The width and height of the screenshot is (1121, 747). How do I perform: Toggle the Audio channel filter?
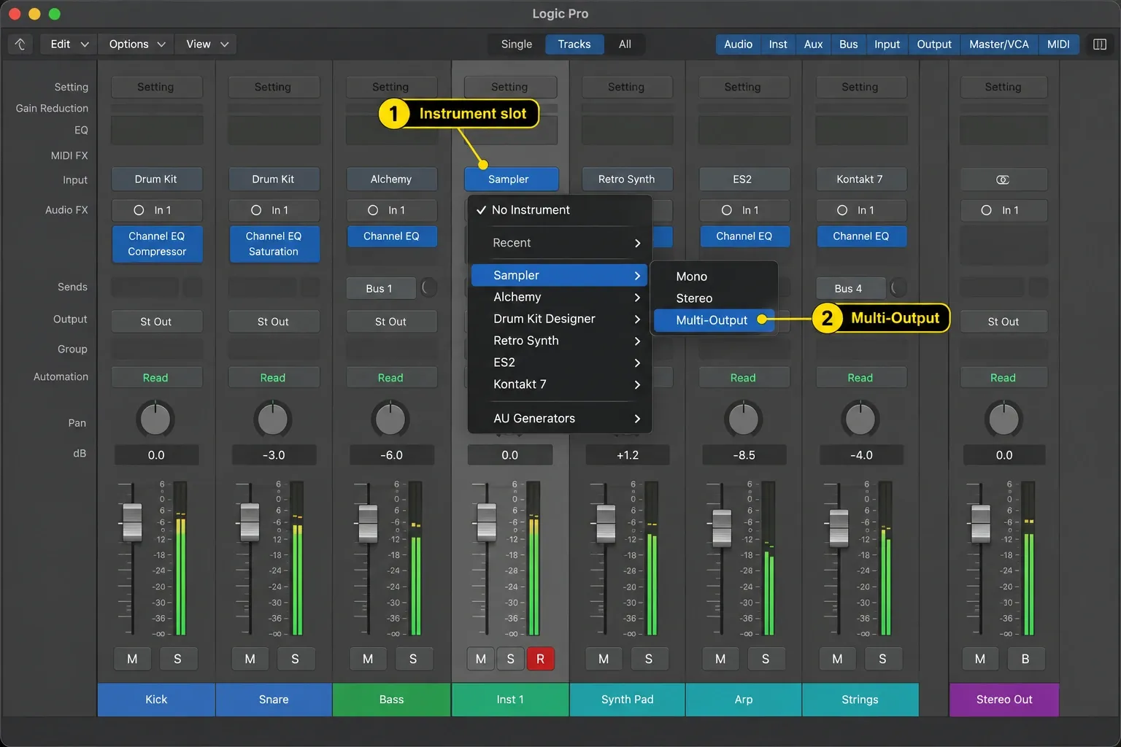tap(738, 44)
